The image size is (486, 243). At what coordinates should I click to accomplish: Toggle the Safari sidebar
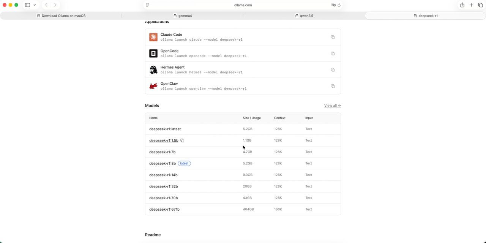(27, 5)
